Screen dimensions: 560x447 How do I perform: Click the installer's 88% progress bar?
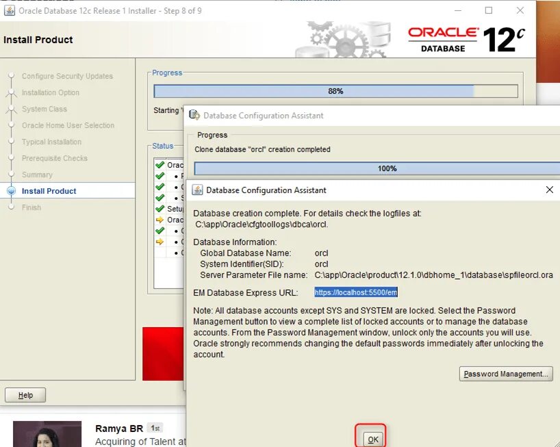tap(335, 91)
